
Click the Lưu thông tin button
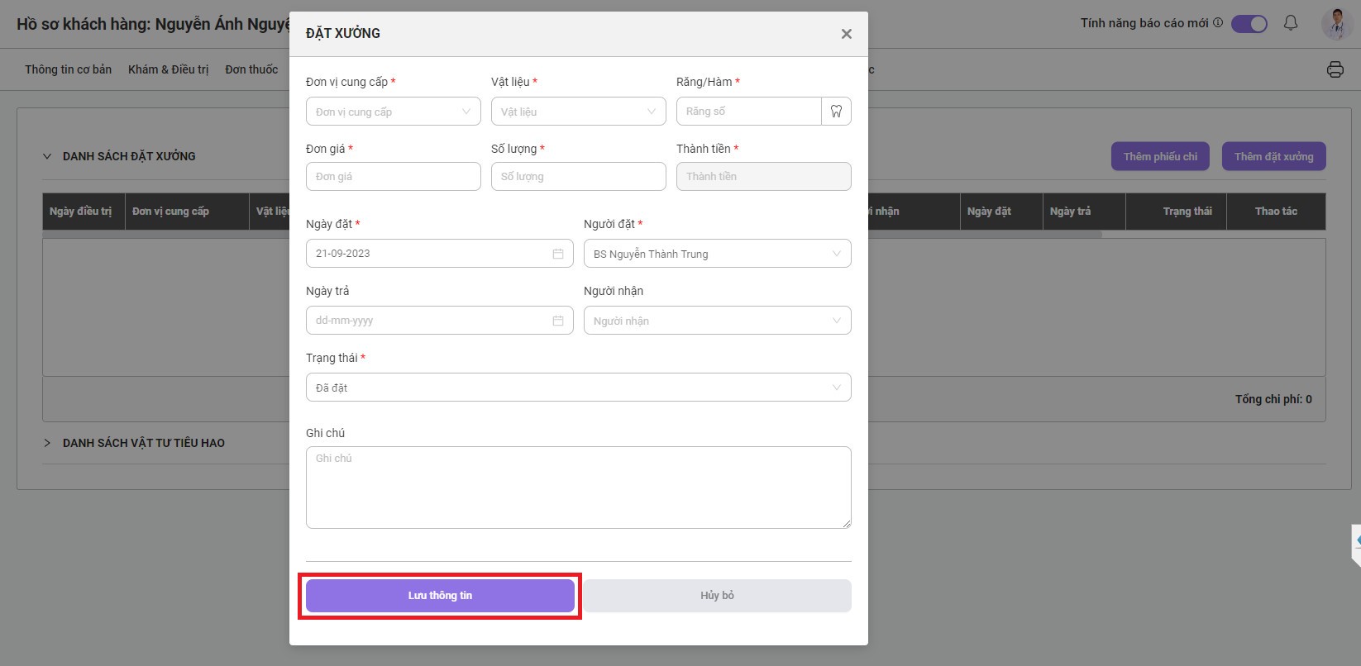440,596
